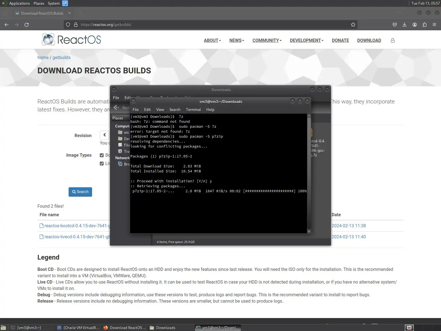The width and height of the screenshot is (441, 331).
Task: Click the clock showing Tue Feb 13
Action: [x=426, y=3]
